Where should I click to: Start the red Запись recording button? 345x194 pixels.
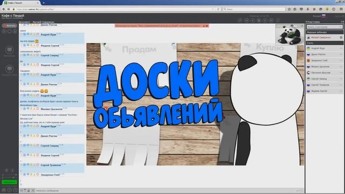click(10, 26)
